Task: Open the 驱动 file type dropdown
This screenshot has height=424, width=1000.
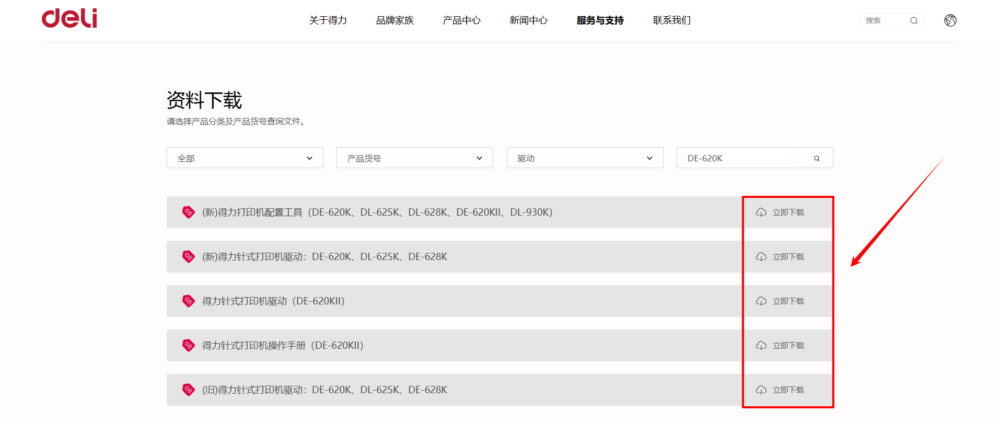Action: 585,158
